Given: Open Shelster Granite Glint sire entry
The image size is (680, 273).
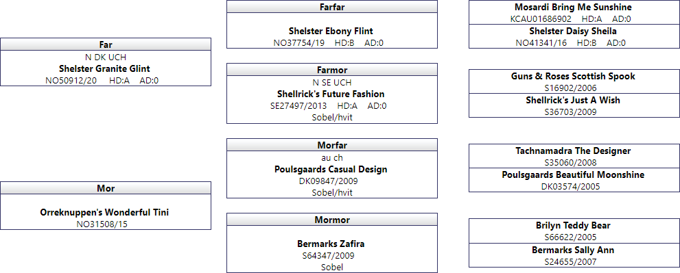Looking at the screenshot, I should 104,68.
